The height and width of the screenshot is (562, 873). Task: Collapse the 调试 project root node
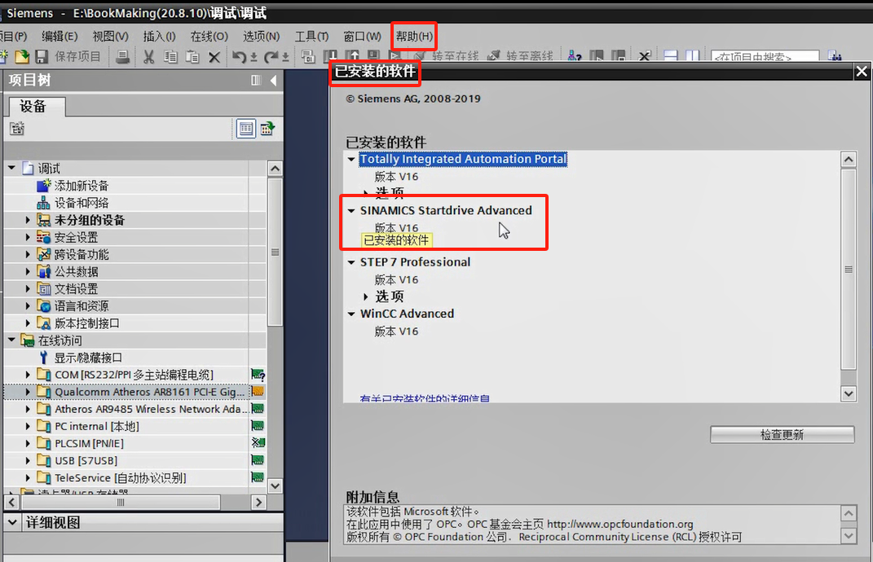click(x=11, y=168)
